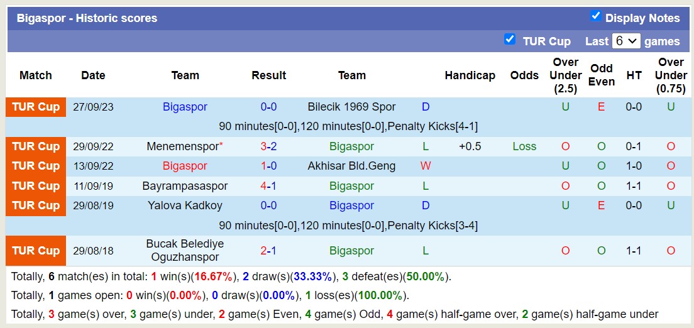Select the 29/08/19 date cell
Screen dimensions: 694x328
point(94,205)
